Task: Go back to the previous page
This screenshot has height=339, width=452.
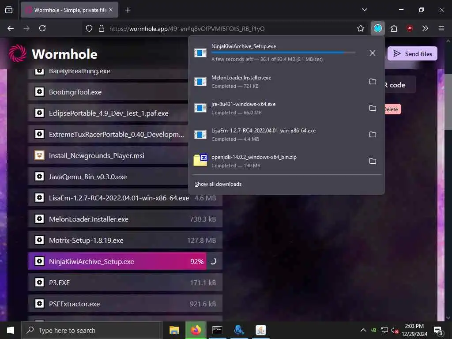Action: 11,28
